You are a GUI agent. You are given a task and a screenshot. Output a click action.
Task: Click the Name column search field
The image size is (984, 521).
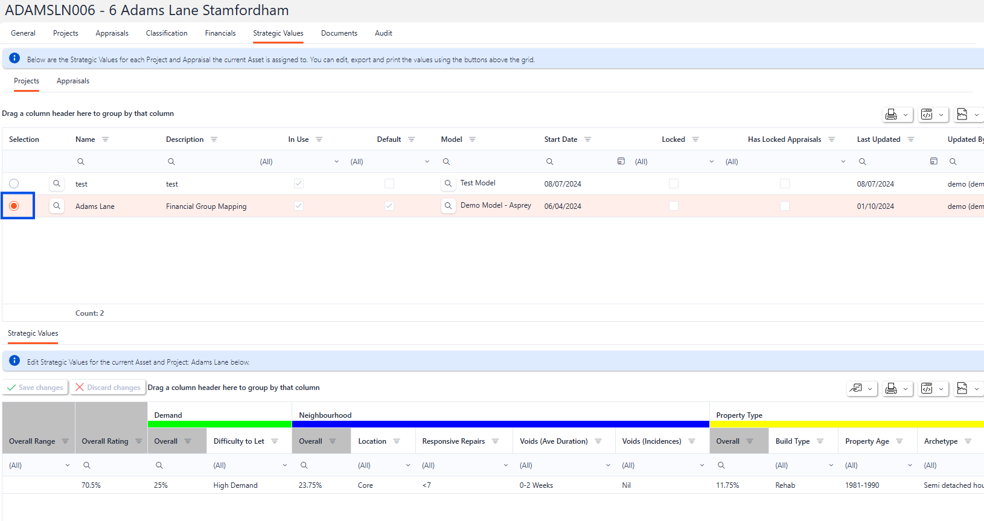[x=115, y=162]
